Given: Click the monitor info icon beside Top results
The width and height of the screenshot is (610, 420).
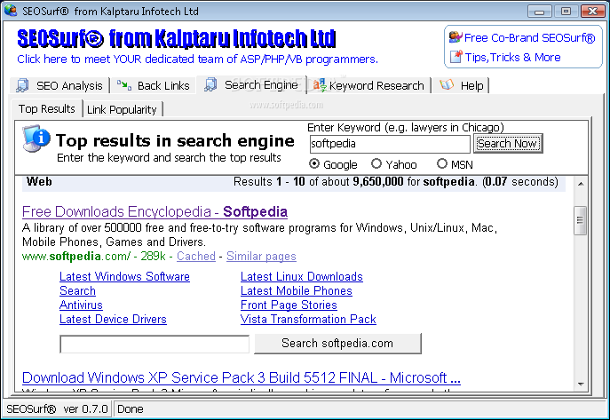Looking at the screenshot, I should [x=36, y=139].
